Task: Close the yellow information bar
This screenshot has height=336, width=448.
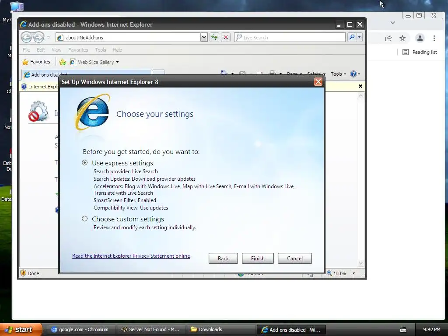Action: coord(360,86)
